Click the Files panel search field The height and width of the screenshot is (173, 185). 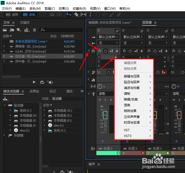coord(61,30)
